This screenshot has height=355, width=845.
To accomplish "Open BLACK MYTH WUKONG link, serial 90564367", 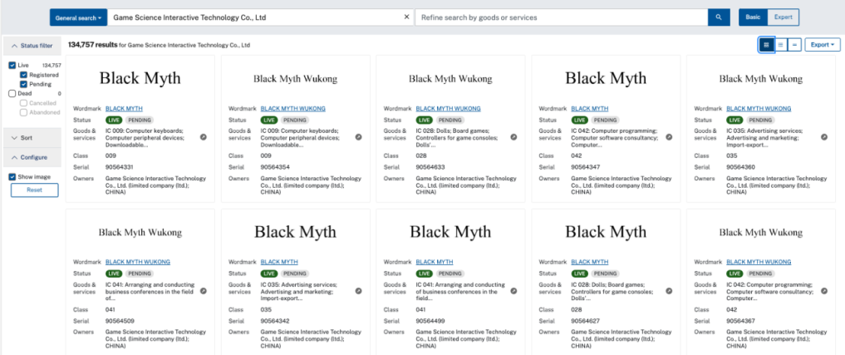I will pos(759,262).
